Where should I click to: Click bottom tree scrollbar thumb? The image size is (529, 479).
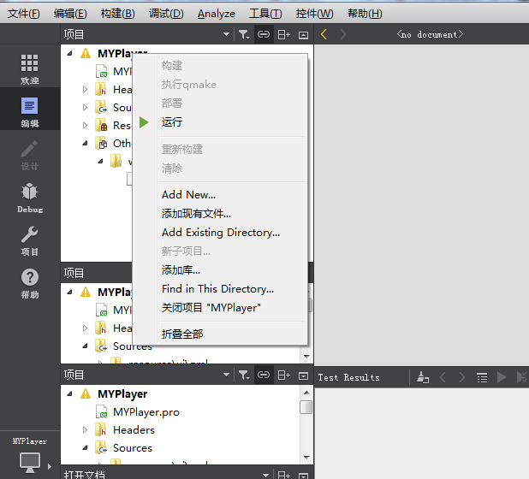(x=306, y=407)
